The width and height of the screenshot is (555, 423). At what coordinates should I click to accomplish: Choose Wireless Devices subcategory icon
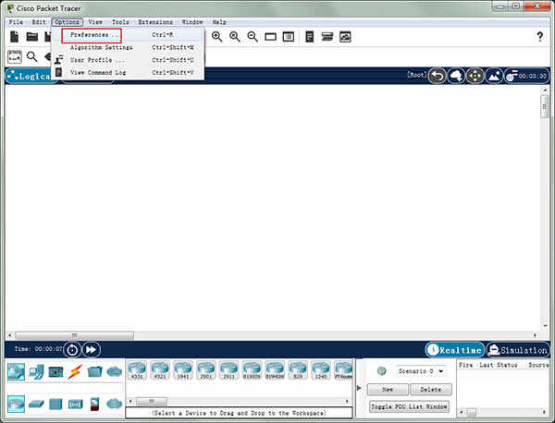(75, 404)
